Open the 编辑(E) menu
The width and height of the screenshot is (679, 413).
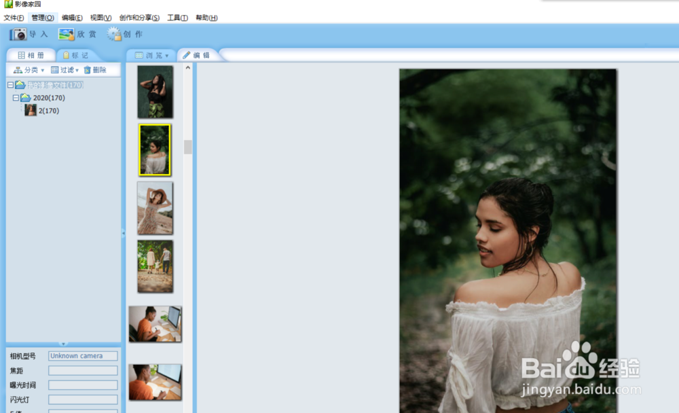[72, 18]
